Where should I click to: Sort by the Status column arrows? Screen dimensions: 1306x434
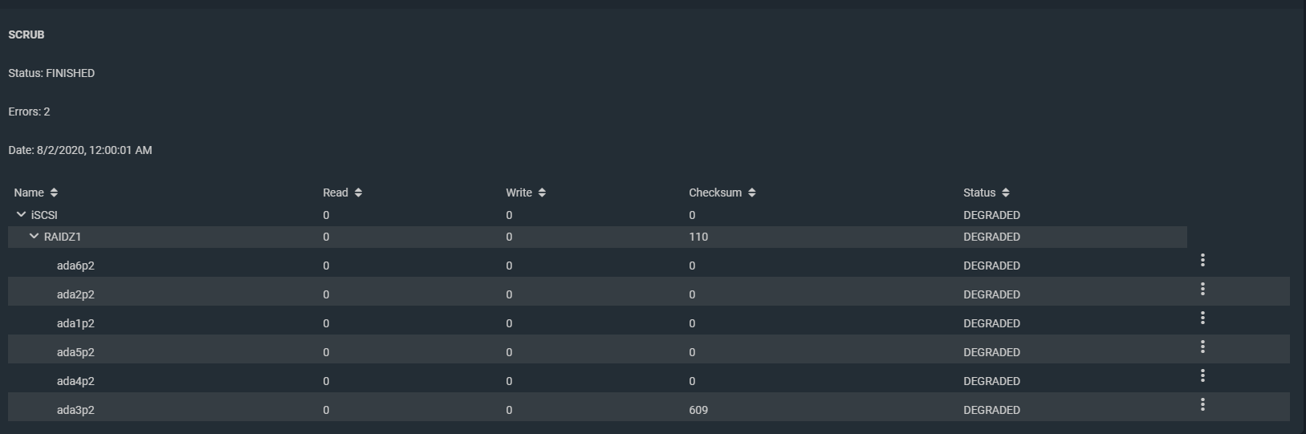(1006, 193)
